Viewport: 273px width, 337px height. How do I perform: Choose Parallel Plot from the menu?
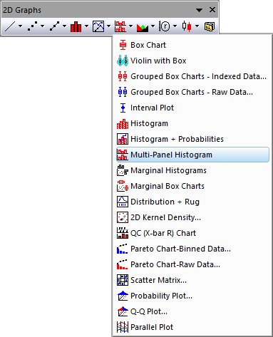(x=192, y=327)
